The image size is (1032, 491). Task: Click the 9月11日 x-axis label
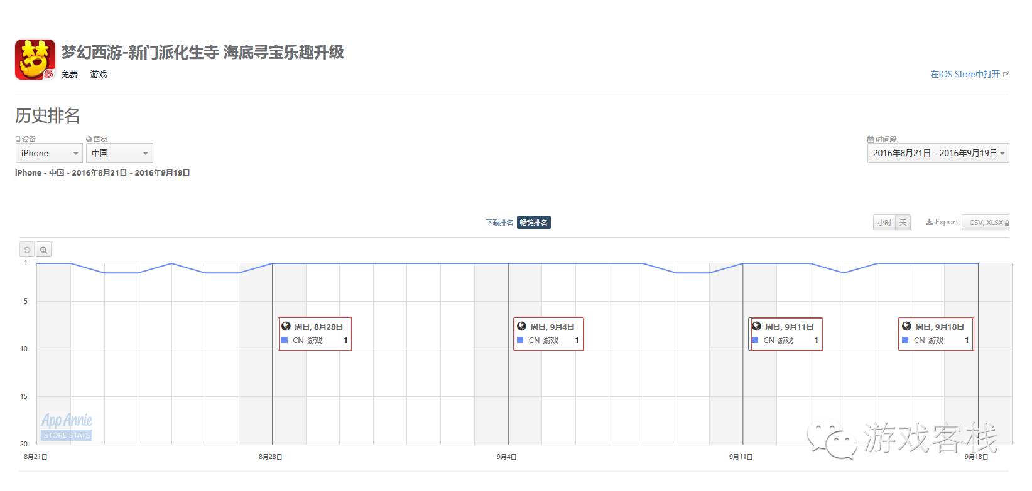point(741,457)
